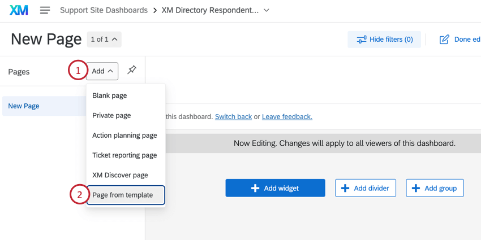
Task: Choose Page from template option
Action: 123,195
